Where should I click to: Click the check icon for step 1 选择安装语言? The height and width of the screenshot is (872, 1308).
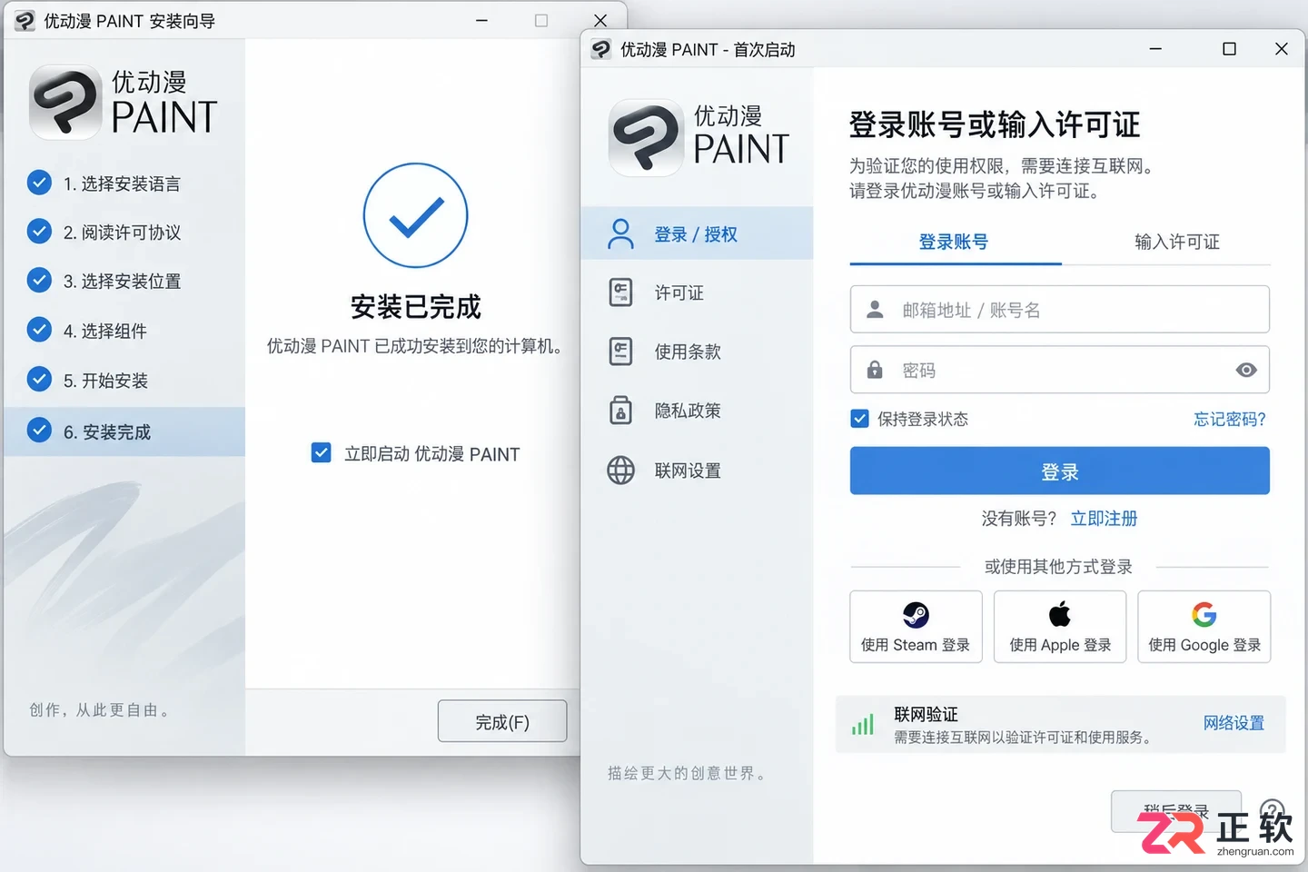pos(39,183)
